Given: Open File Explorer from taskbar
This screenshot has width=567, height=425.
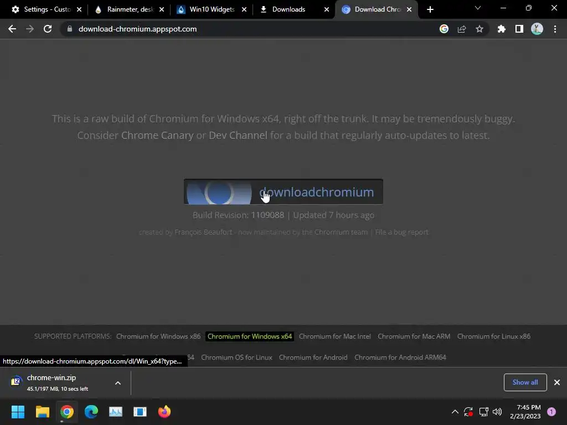Looking at the screenshot, I should (42, 412).
